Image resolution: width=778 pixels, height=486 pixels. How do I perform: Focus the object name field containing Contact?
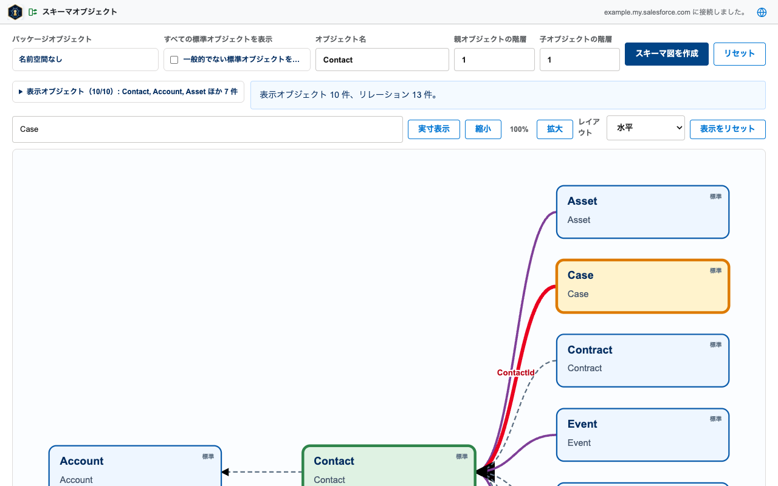tap(382, 60)
